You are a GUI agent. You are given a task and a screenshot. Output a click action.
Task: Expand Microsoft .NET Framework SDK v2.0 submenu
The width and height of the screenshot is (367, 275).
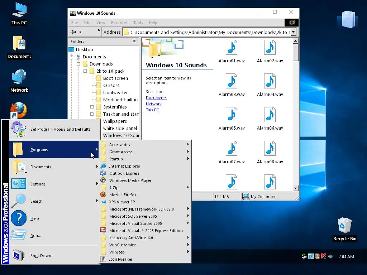pyautogui.click(x=146, y=209)
